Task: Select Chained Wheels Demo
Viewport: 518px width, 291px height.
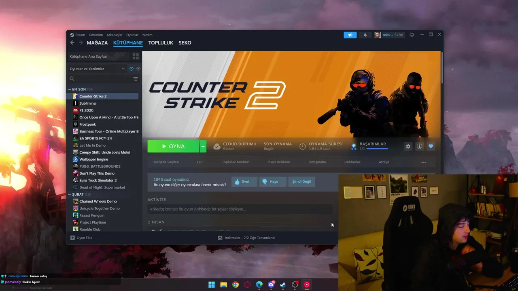Action: click(102, 201)
